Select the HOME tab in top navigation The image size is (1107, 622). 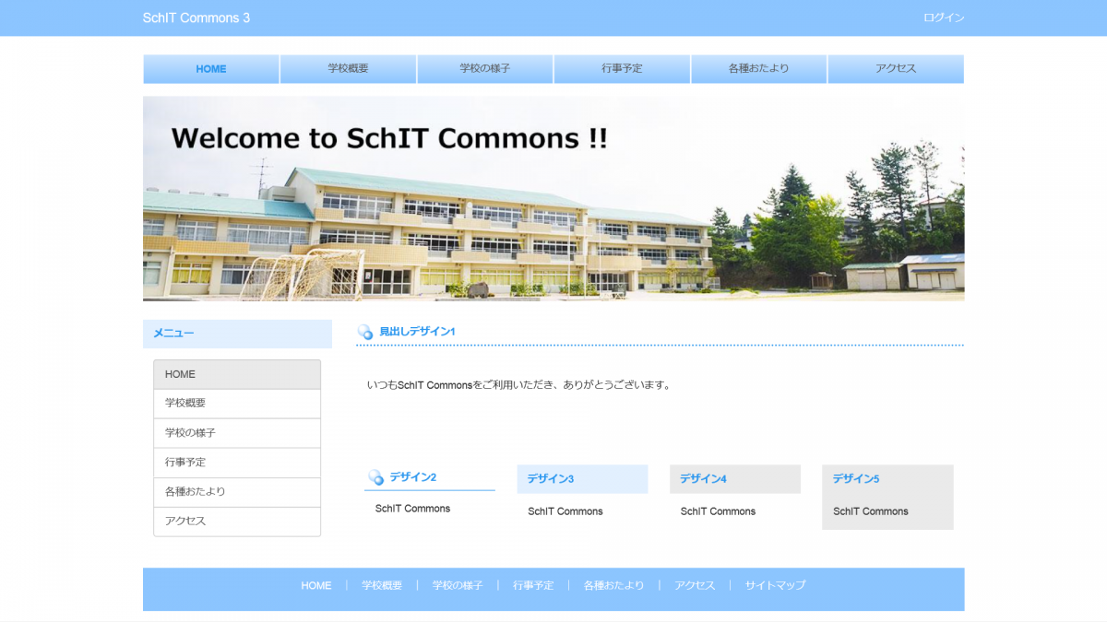click(x=211, y=69)
